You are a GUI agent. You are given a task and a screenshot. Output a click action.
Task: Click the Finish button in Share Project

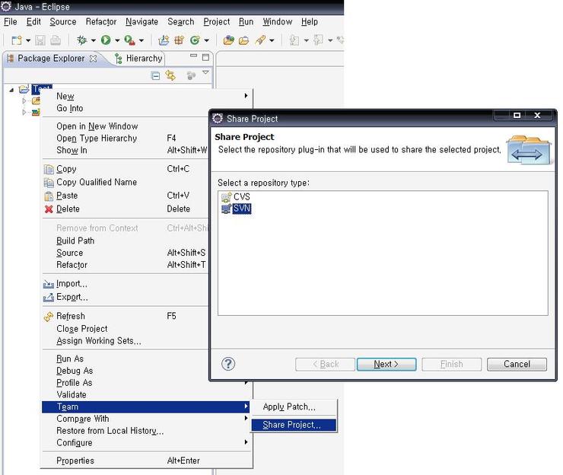pyautogui.click(x=452, y=365)
